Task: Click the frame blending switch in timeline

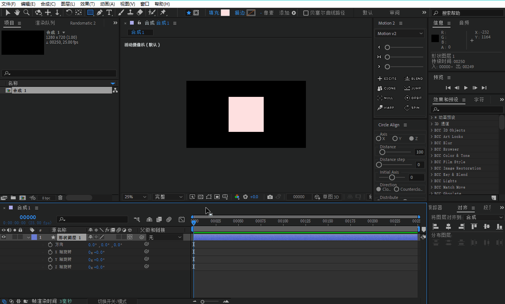Action: pyautogui.click(x=159, y=219)
